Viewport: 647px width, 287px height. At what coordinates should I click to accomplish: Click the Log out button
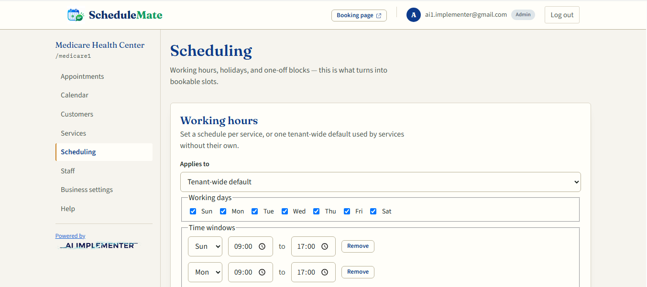click(562, 15)
